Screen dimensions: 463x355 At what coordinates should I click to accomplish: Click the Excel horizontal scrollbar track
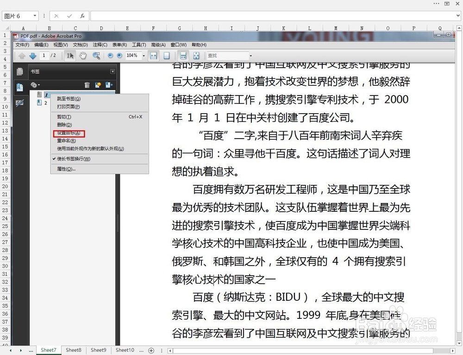[x=303, y=350]
